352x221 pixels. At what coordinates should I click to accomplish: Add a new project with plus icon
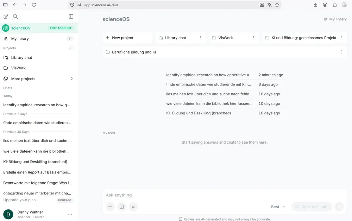tap(71, 48)
